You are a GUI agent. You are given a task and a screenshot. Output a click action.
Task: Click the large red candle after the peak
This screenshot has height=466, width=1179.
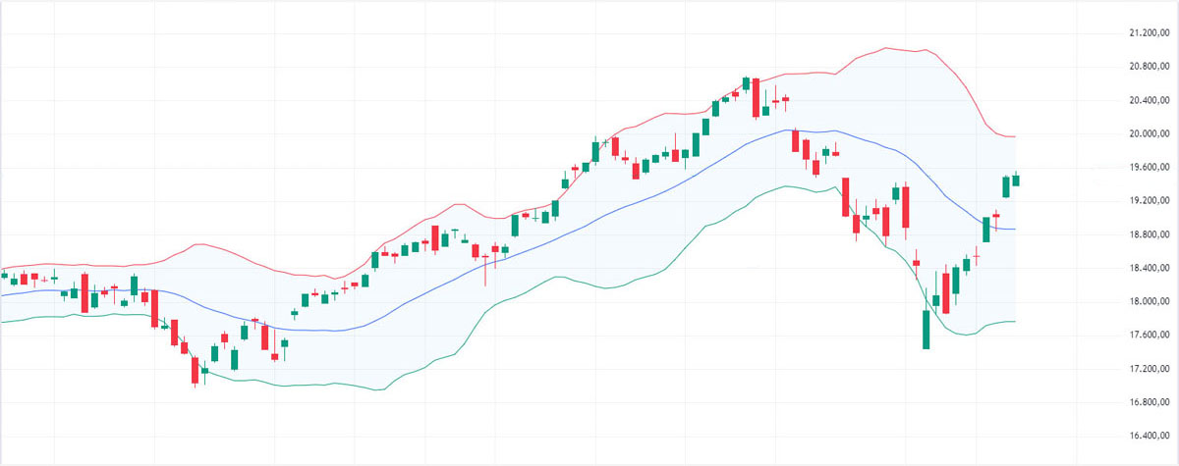756,97
